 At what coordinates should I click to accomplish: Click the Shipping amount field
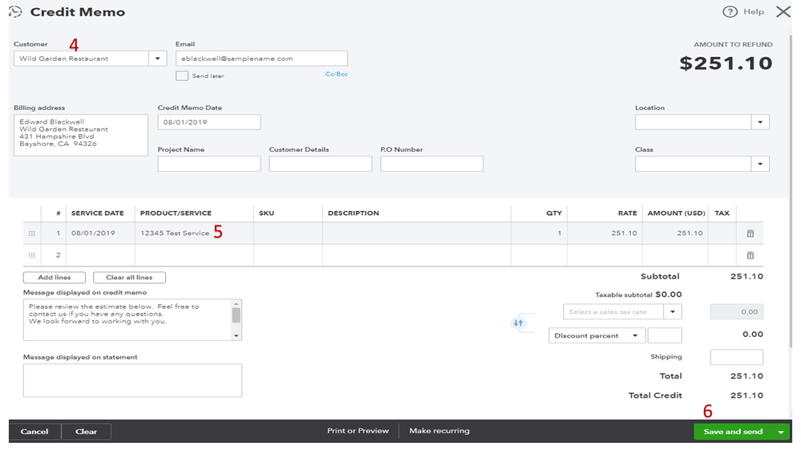[736, 357]
